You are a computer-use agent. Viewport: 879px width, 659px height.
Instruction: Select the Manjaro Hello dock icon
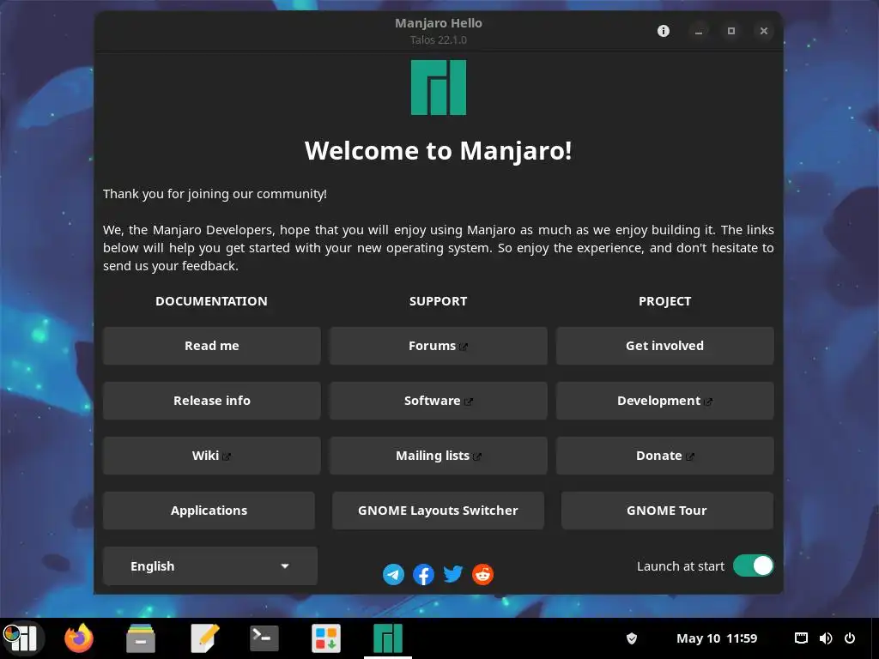(388, 638)
